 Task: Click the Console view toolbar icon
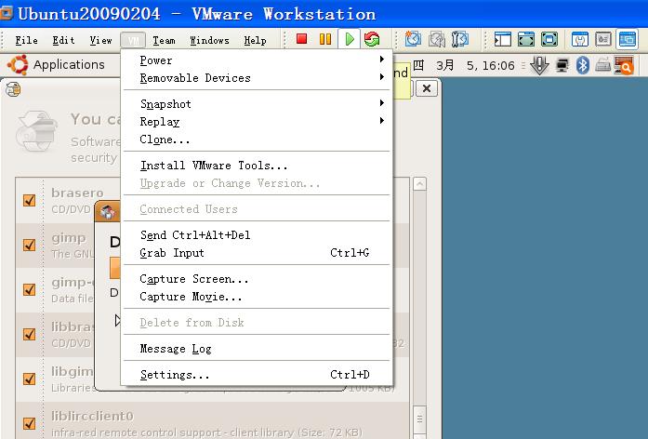(x=627, y=39)
